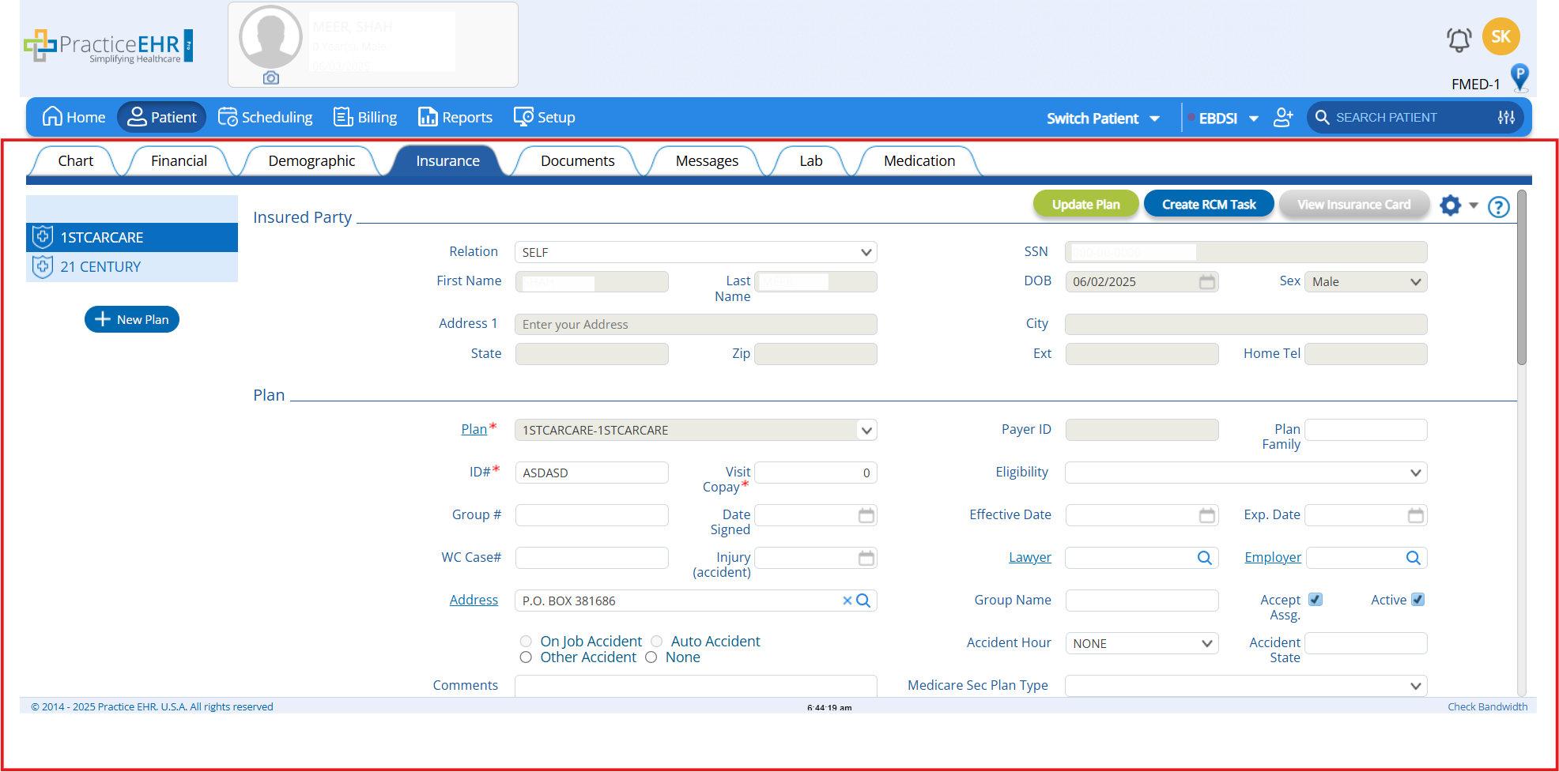1559x772 pixels.
Task: Open the Billing menu
Action: coord(365,118)
